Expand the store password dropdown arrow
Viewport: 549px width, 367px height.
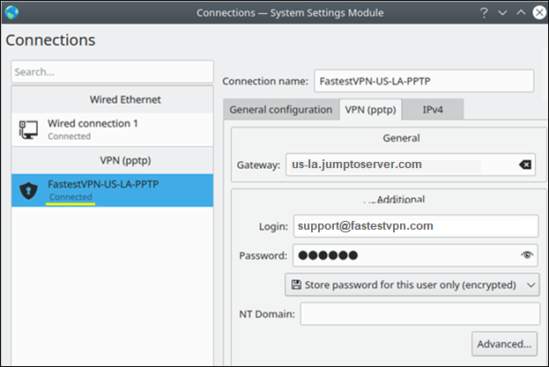530,285
